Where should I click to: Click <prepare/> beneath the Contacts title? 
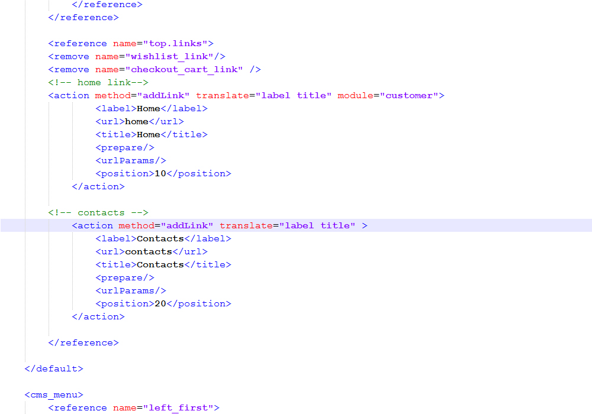click(125, 278)
